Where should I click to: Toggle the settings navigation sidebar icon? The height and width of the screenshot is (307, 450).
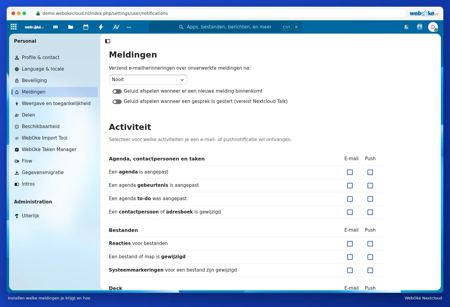click(108, 41)
